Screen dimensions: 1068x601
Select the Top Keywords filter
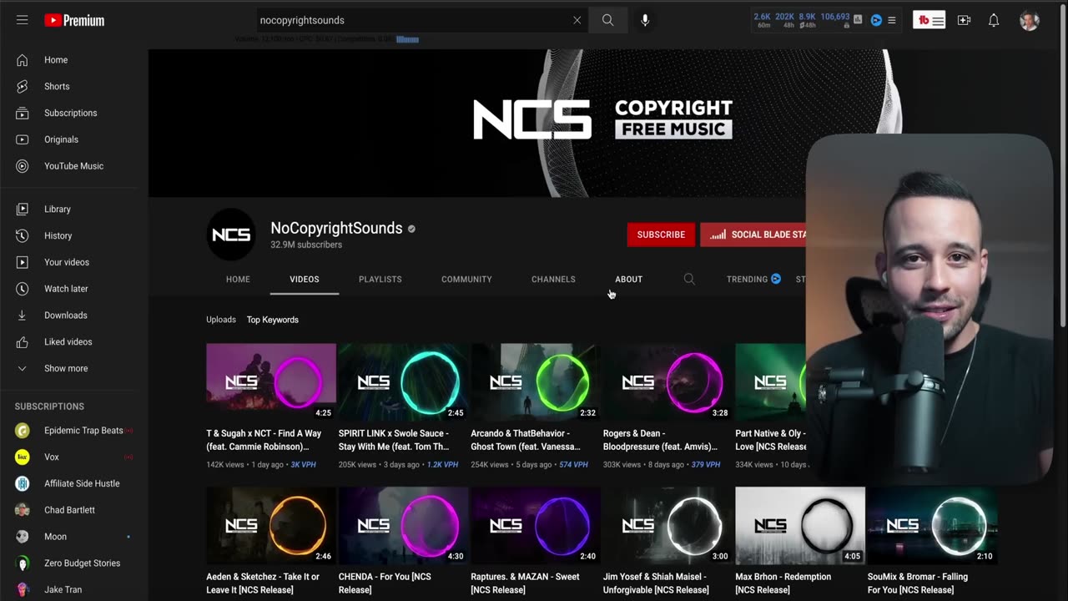273,320
